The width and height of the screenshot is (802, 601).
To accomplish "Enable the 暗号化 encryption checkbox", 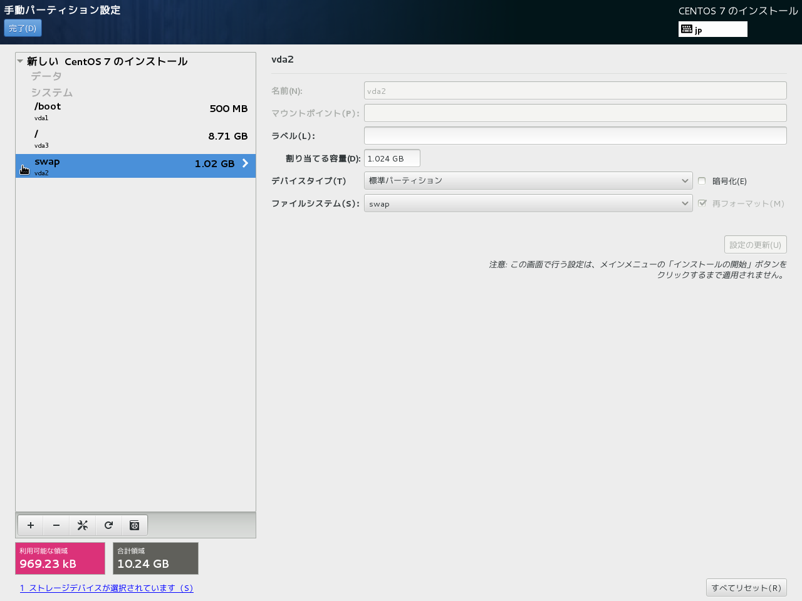I will coord(702,181).
